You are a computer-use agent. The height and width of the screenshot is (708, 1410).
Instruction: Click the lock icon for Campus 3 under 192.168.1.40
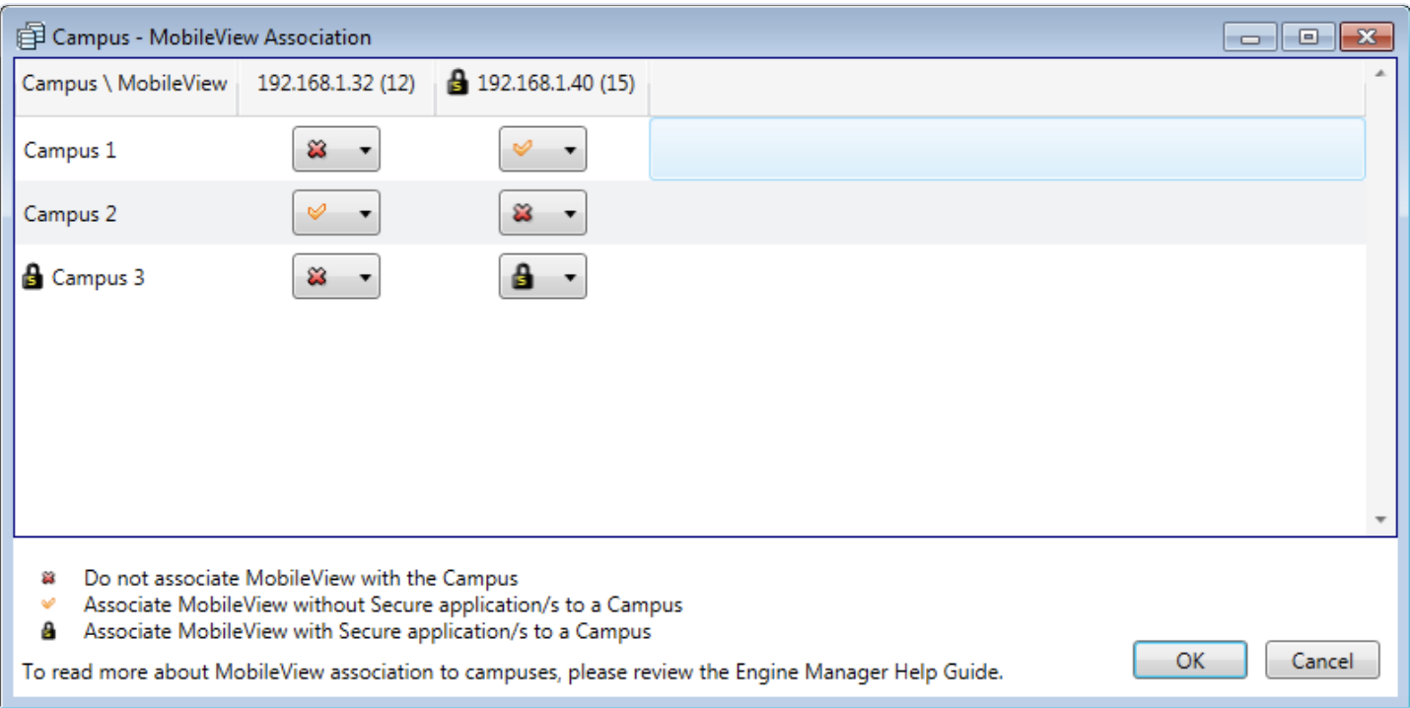coord(524,277)
